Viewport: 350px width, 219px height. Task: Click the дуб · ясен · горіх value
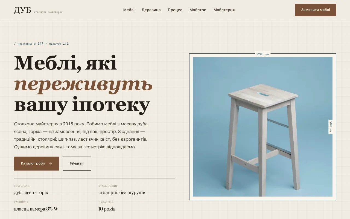[x=31, y=192]
